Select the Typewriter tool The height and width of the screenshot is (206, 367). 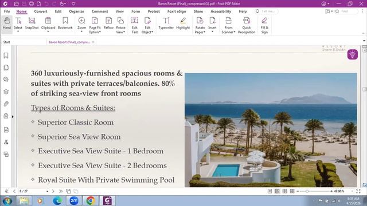166,23
